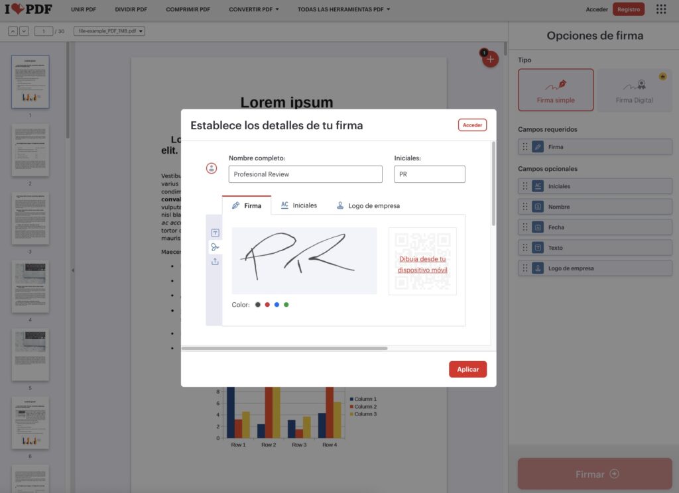This screenshot has width=679, height=493.
Task: Click Acceder in the top navigation
Action: [x=596, y=9]
